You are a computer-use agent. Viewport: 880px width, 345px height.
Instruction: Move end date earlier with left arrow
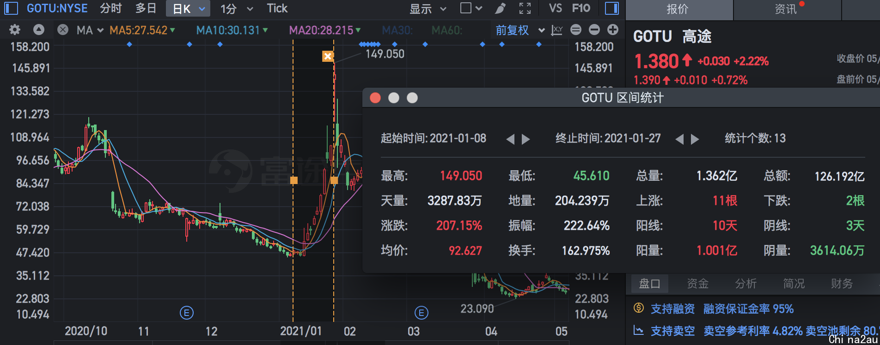coord(679,139)
